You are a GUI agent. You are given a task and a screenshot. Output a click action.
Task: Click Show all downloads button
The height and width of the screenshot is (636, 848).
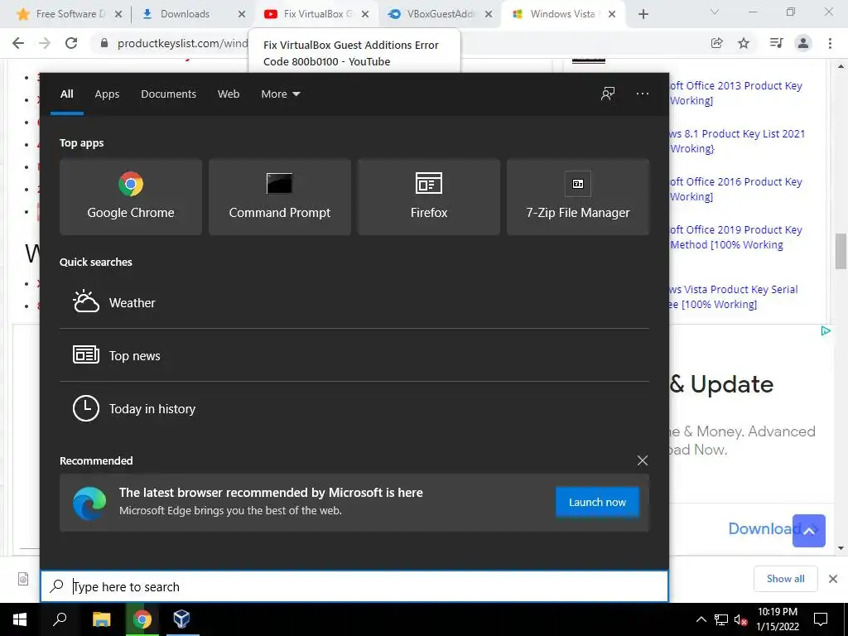pyautogui.click(x=785, y=579)
